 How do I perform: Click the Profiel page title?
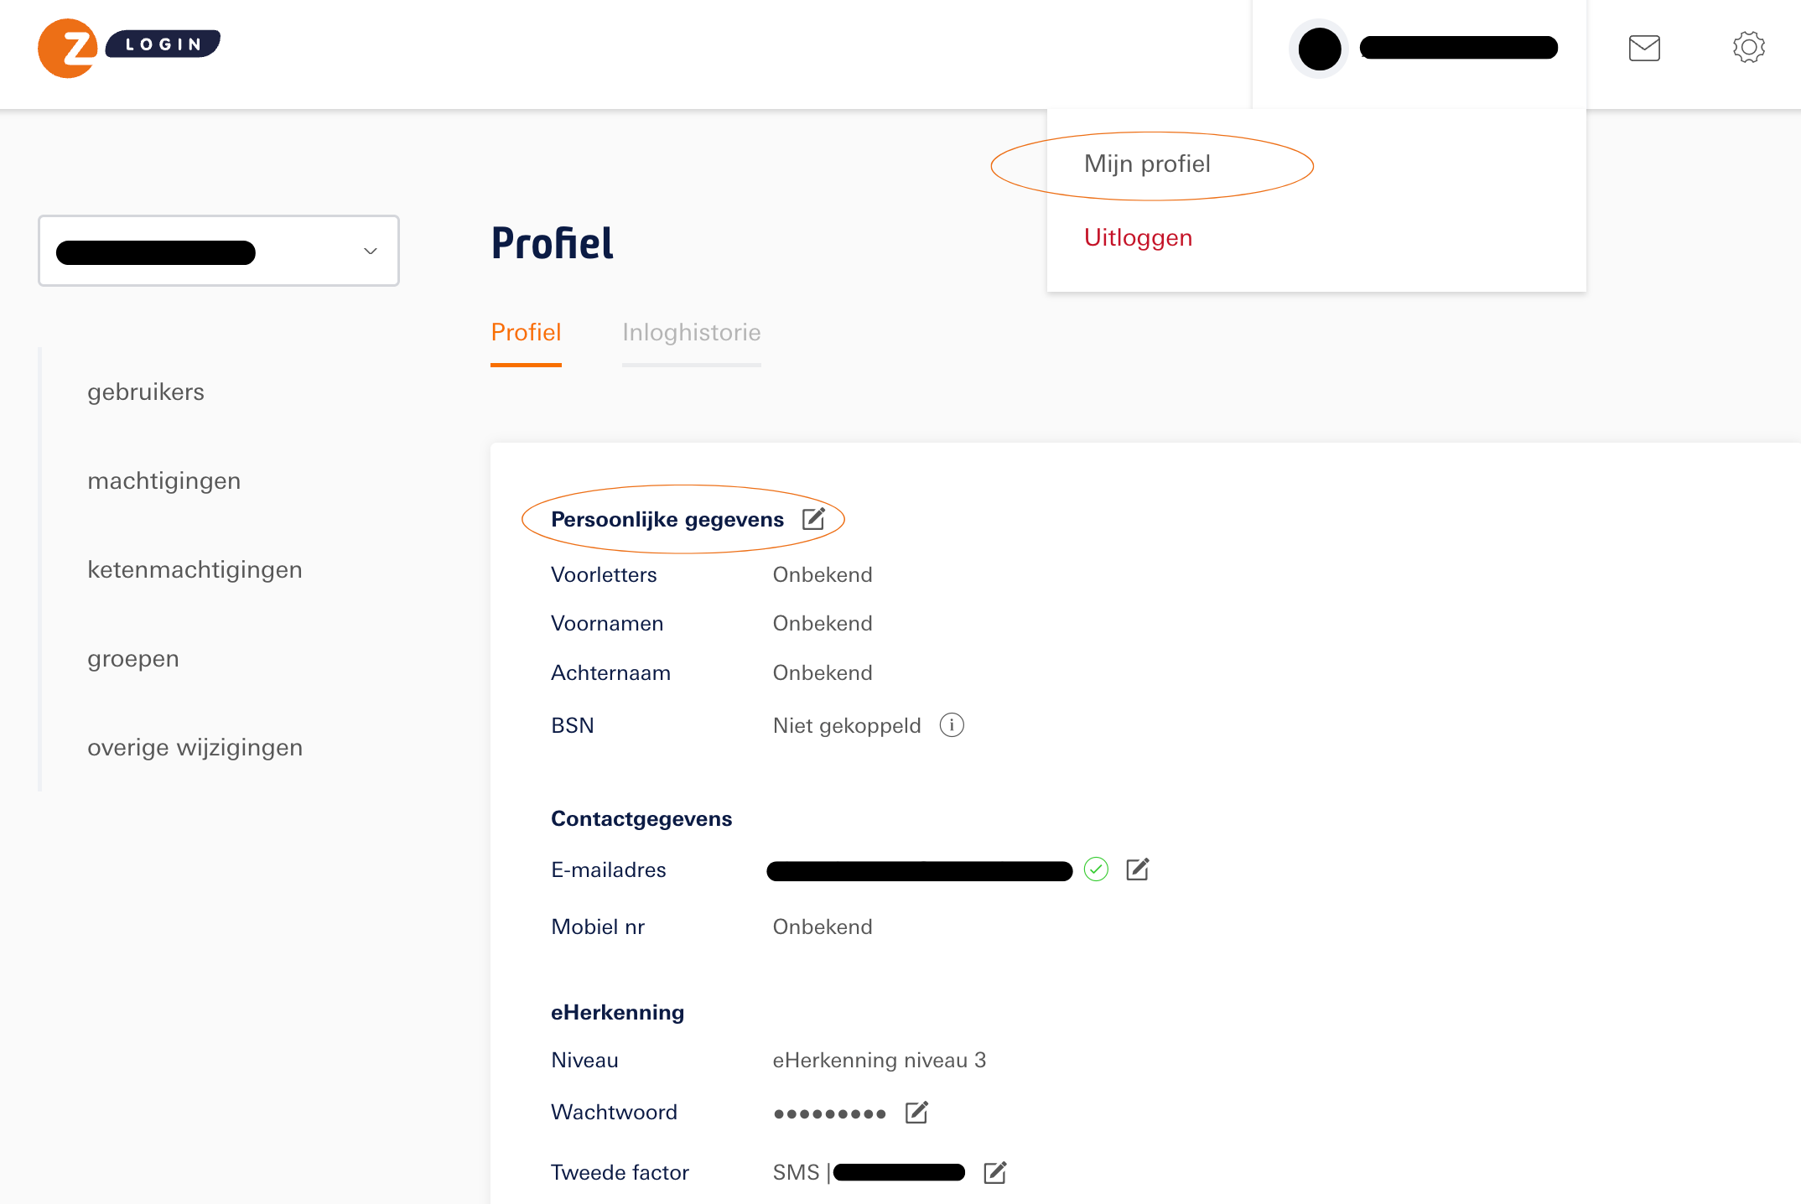[552, 243]
